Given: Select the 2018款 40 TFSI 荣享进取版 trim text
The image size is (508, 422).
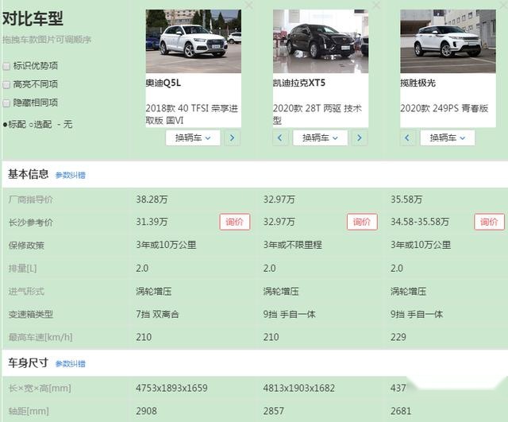Looking at the screenshot, I should (x=192, y=114).
